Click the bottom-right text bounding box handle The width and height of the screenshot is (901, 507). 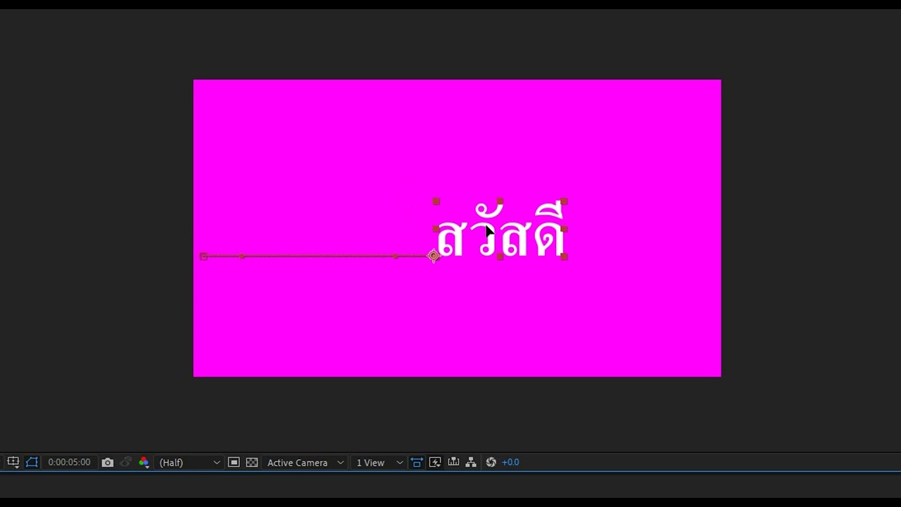[x=565, y=257]
